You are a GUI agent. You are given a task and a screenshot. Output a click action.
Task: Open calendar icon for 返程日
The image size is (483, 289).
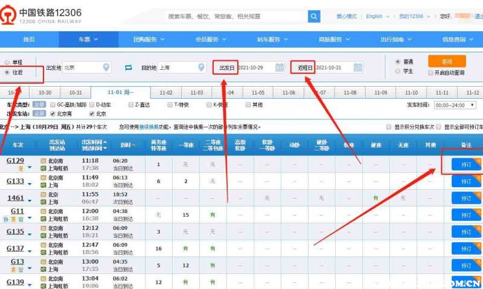point(357,67)
